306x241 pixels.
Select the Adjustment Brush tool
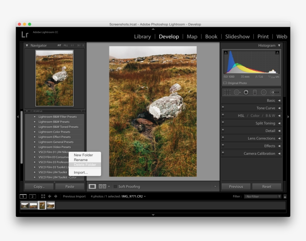[x=275, y=92]
